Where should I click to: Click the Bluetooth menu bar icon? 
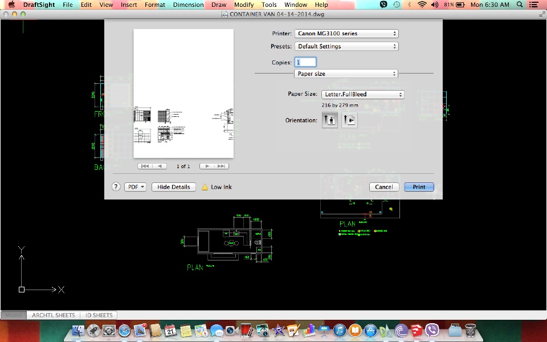[410, 5]
